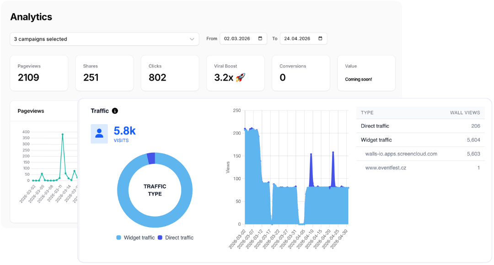Click the Analytics page heading
The width and height of the screenshot is (494, 265).
pos(31,17)
